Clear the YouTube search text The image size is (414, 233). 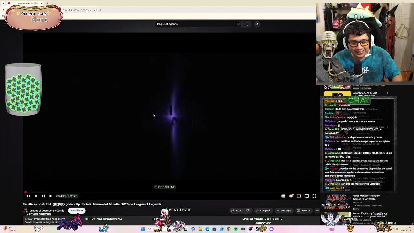239,24
